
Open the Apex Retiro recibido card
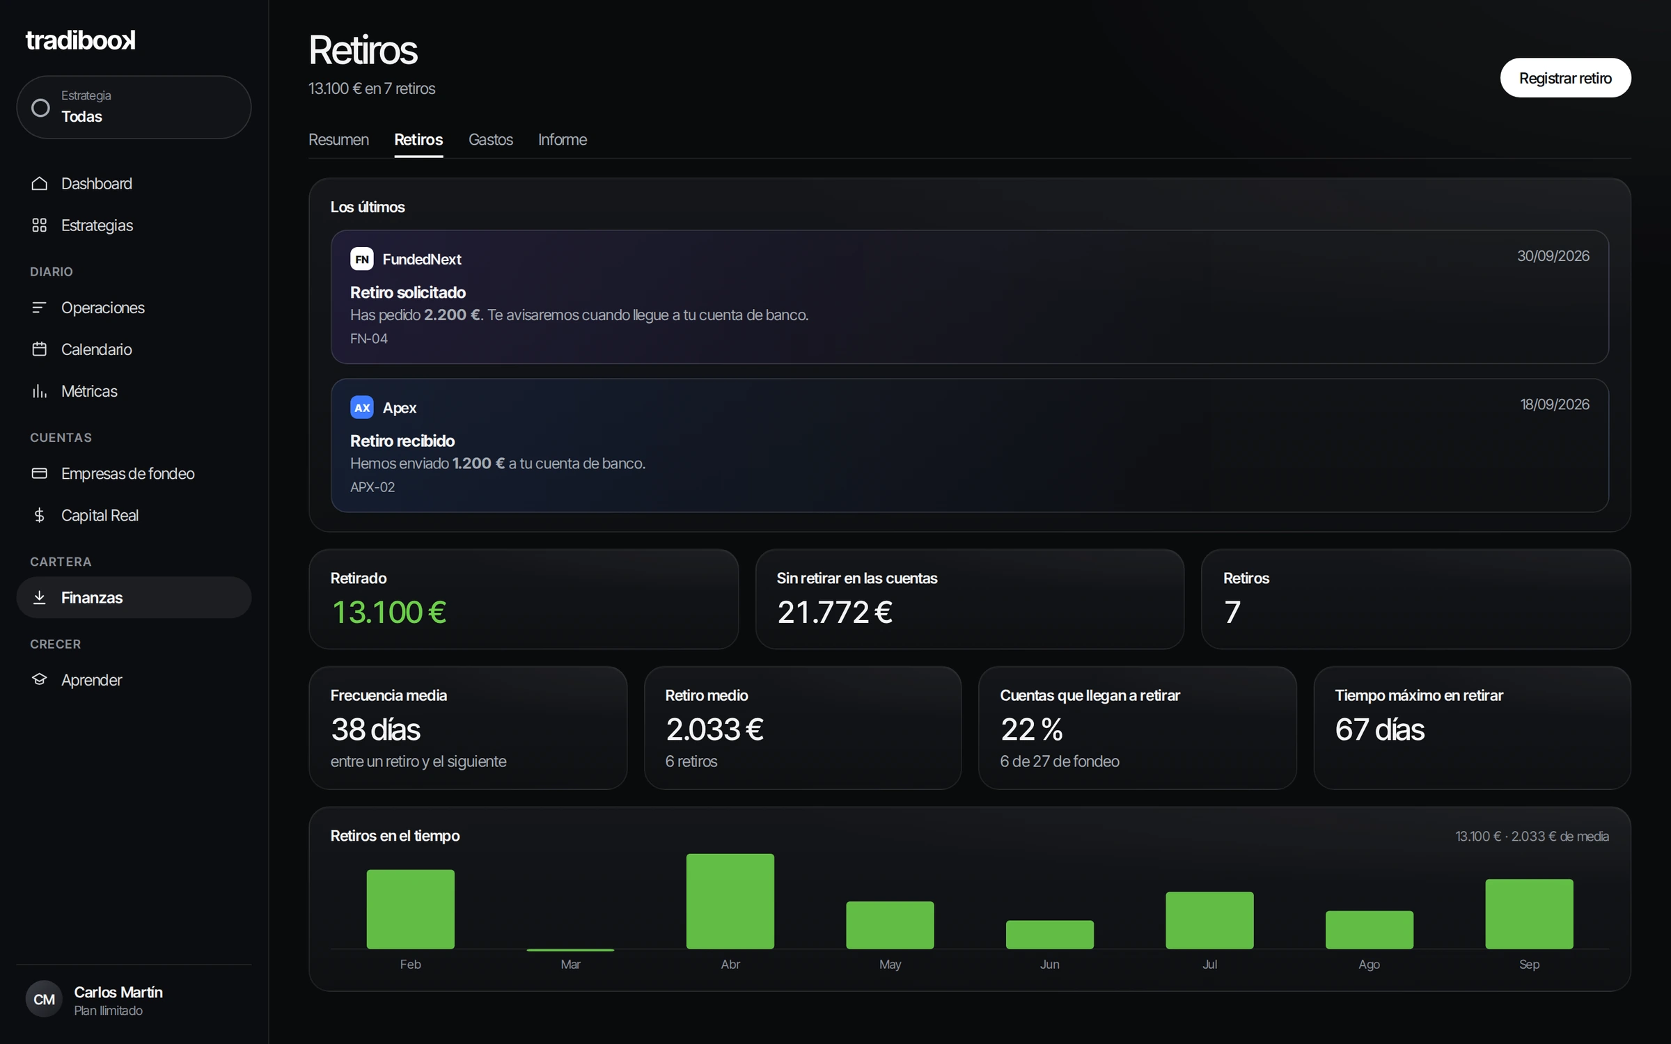(970, 445)
